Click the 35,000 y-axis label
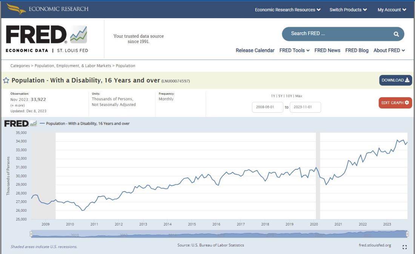The width and height of the screenshot is (415, 254). [x=21, y=133]
